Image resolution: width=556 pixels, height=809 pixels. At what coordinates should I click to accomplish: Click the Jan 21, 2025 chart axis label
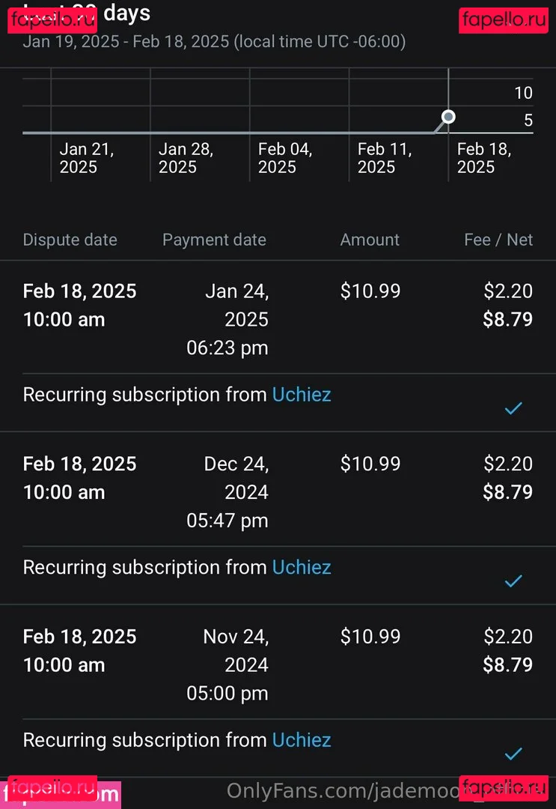(x=87, y=158)
